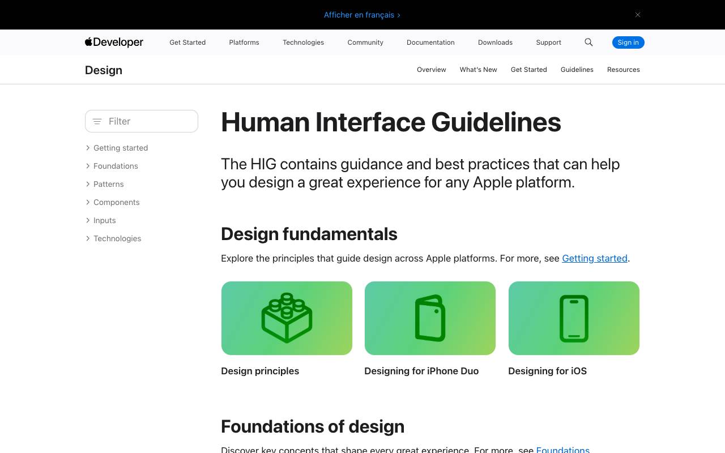Open the Get Started top menu
The height and width of the screenshot is (453, 725).
(187, 42)
